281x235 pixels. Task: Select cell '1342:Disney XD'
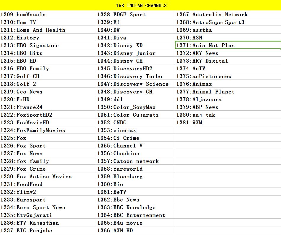pyautogui.click(x=136, y=45)
